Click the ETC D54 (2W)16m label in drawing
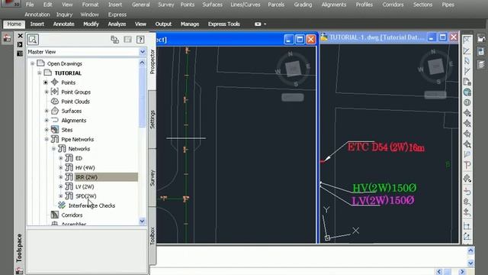The width and height of the screenshot is (488, 275). pyautogui.click(x=386, y=147)
